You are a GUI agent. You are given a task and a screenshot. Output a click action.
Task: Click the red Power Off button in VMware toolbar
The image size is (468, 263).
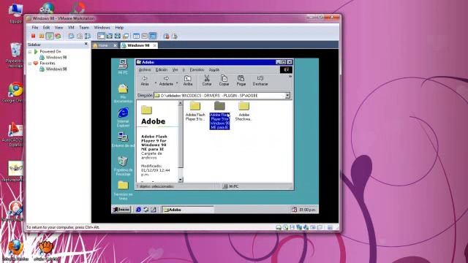tap(34, 36)
